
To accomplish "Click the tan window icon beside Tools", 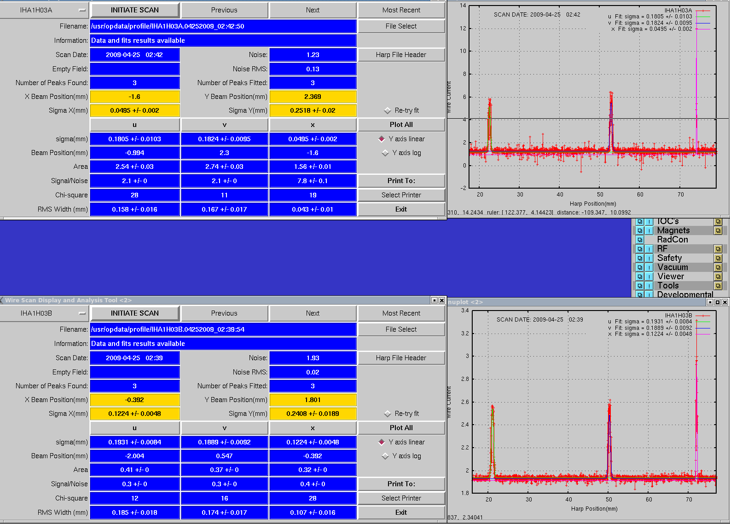I will (x=718, y=286).
